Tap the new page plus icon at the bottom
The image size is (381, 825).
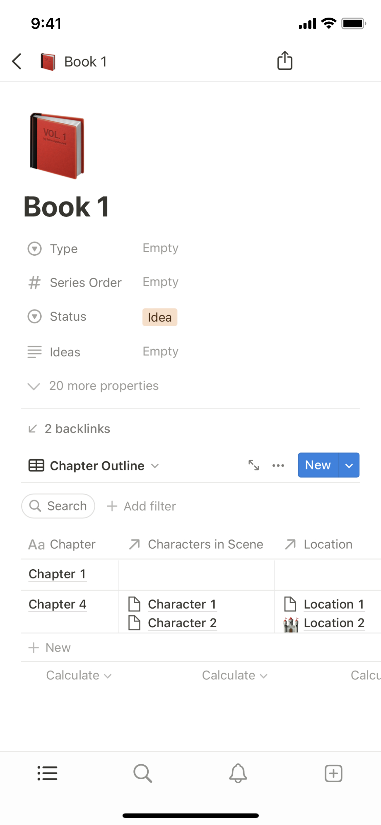[x=333, y=774]
